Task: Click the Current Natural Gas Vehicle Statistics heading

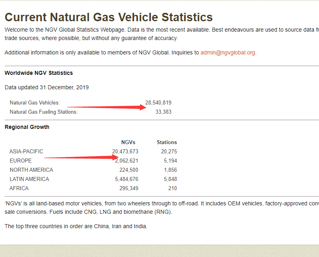Action: pyautogui.click(x=108, y=17)
